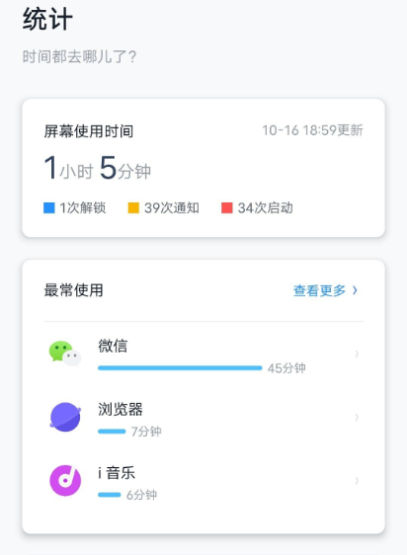The width and height of the screenshot is (407, 555).
Task: Expand WeChat usage details chevron
Action: [x=357, y=354]
